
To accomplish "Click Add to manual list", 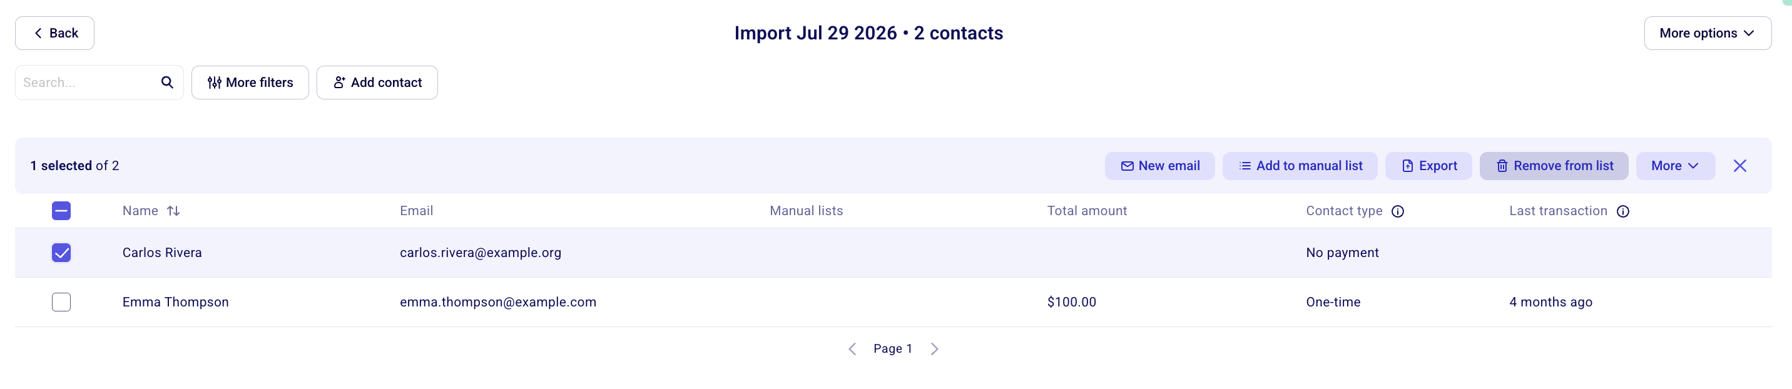I will pos(1300,166).
